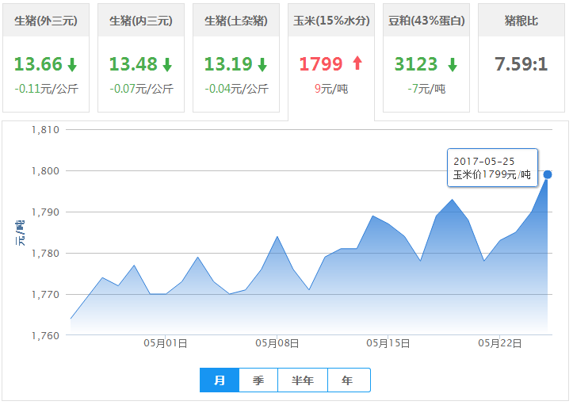Click the 05月08日 axis label
Viewport: 573px width, 405px height.
click(x=277, y=343)
